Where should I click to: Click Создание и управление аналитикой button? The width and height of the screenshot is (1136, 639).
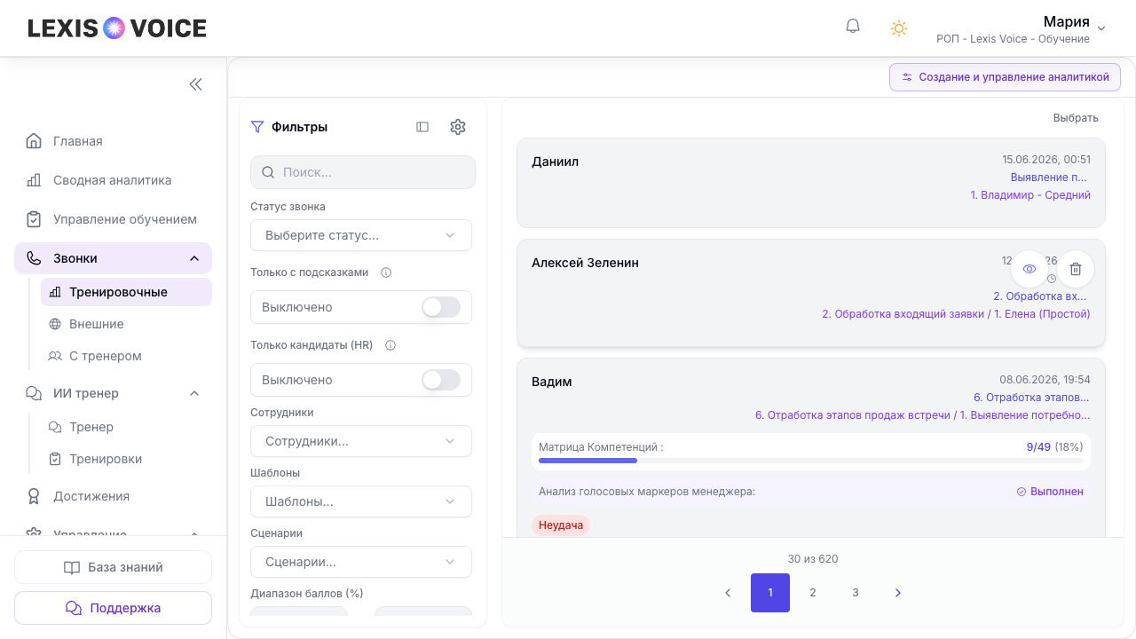tap(1005, 77)
